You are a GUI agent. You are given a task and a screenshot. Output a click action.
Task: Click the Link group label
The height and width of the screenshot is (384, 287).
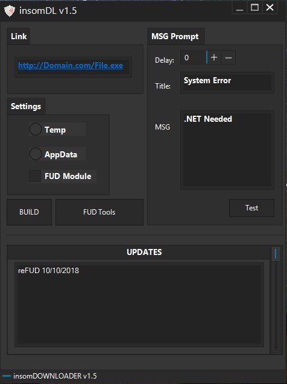pyautogui.click(x=19, y=36)
